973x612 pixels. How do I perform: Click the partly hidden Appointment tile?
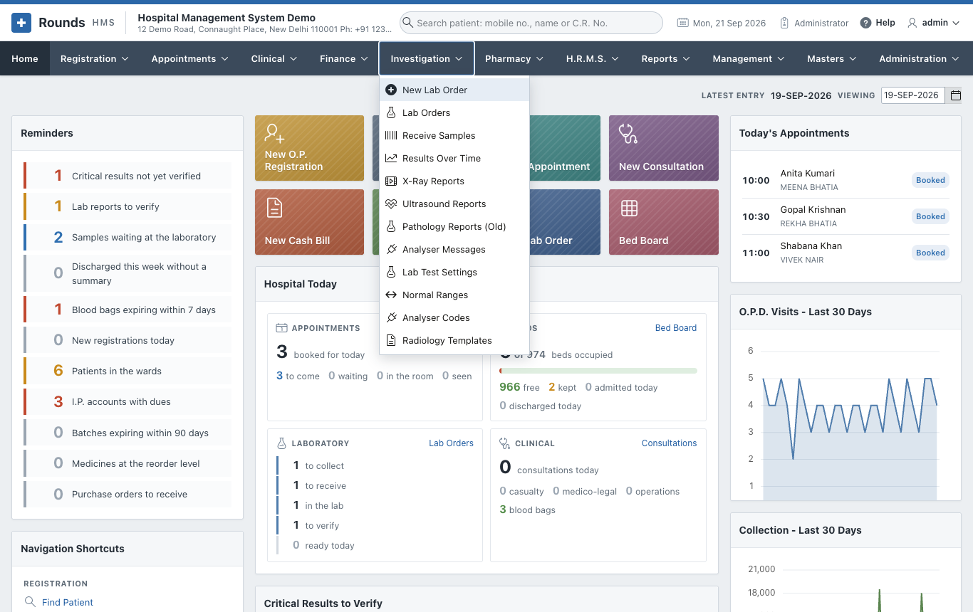pos(566,148)
